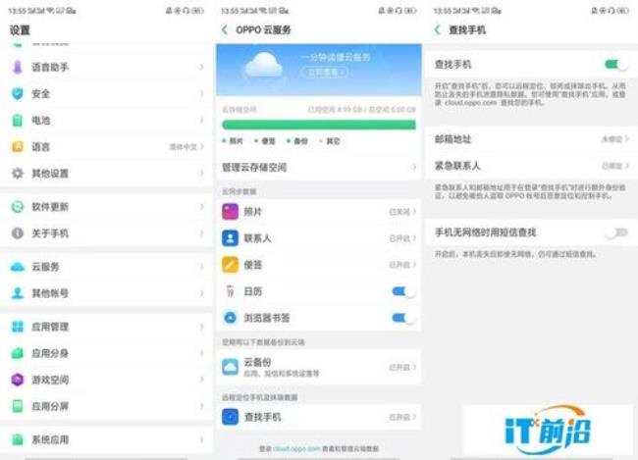Image resolution: width=638 pixels, height=460 pixels.
Task: Tap the green cloud storage usage bar
Action: point(319,125)
